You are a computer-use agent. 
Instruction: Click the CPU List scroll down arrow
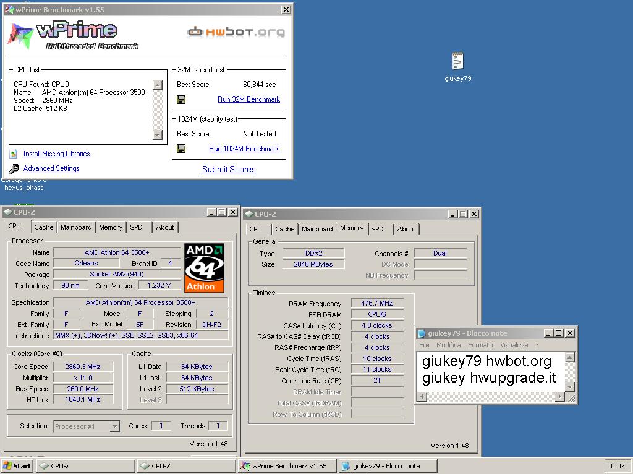pos(158,135)
